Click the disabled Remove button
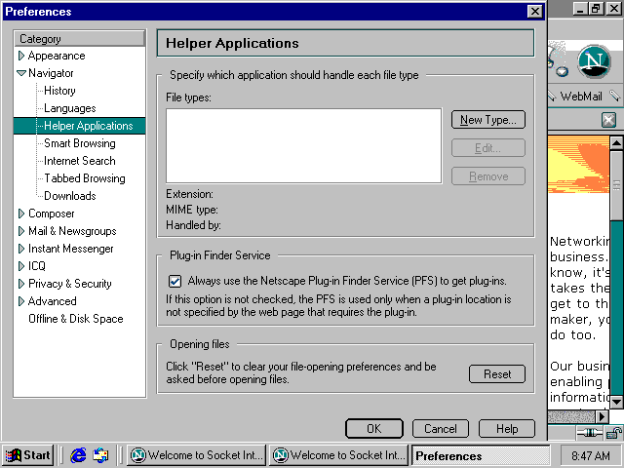 point(488,176)
